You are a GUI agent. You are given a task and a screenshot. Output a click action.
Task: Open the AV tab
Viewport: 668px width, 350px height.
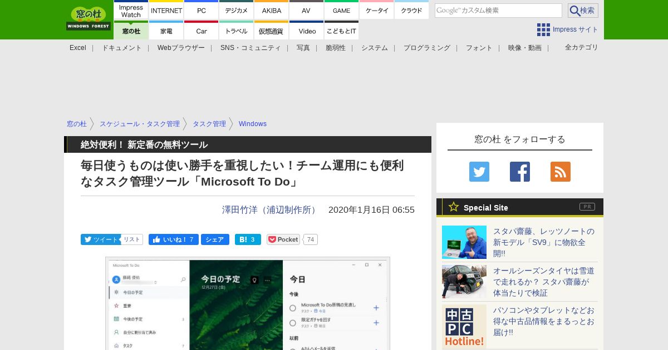[307, 11]
